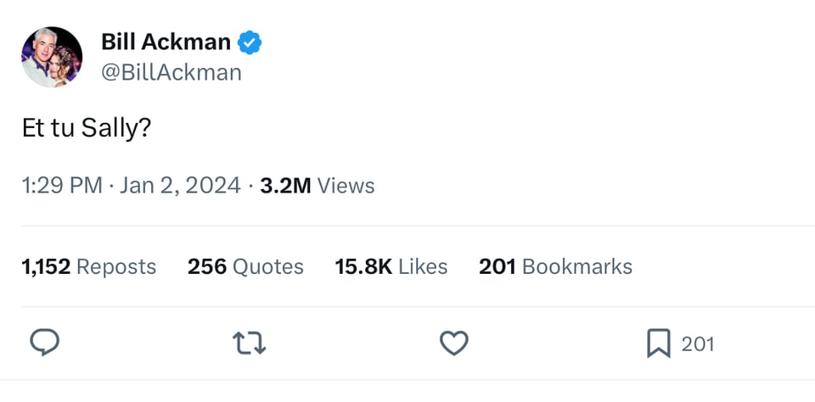Click the tweet text "Et tu Sally?"

click(x=86, y=128)
